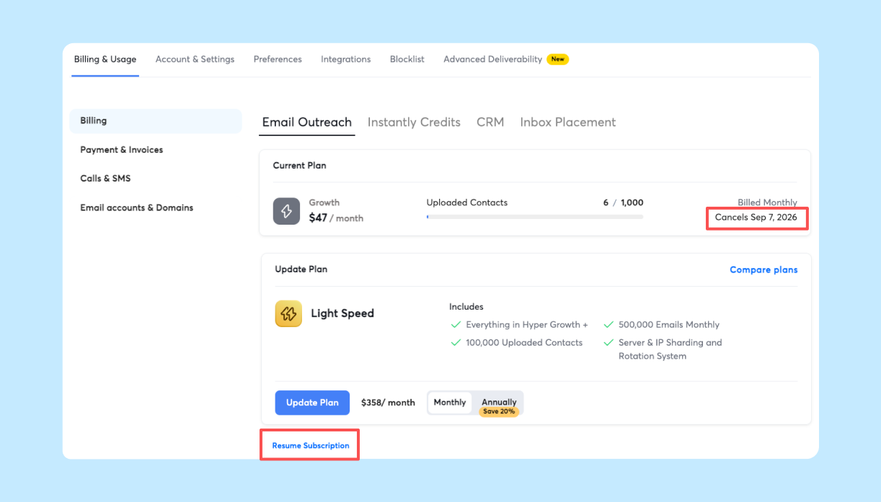Click the Growth plan name
881x502 pixels.
click(x=324, y=203)
